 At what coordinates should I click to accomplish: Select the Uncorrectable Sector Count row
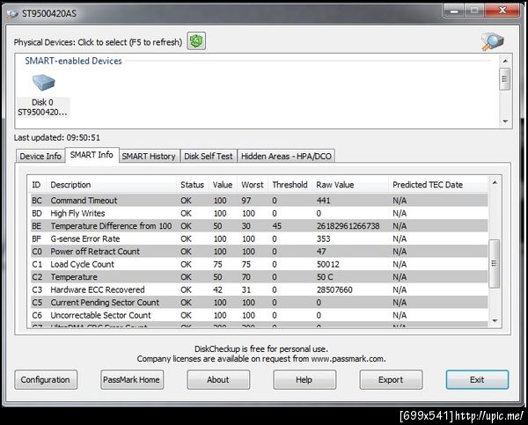[260, 315]
